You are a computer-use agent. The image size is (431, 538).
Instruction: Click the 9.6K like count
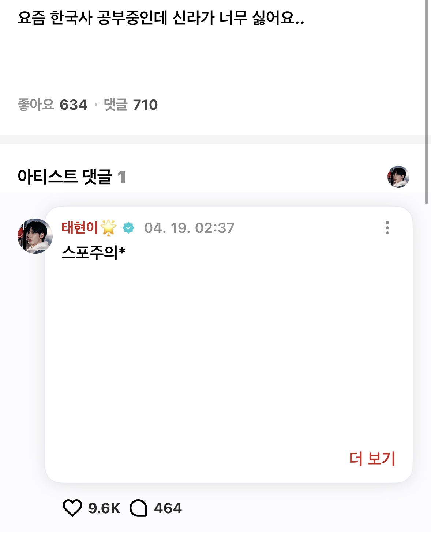point(104,508)
